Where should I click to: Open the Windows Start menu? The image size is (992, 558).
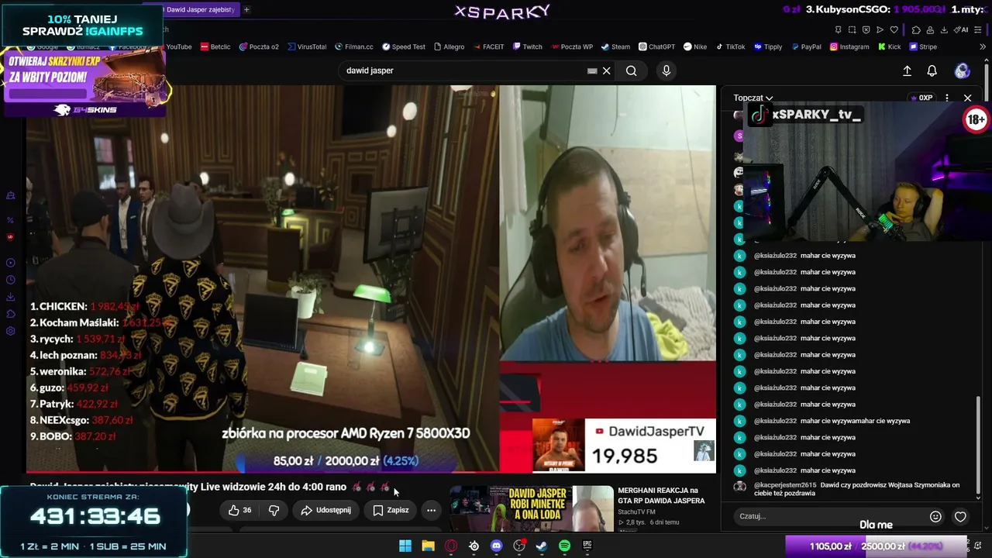coord(405,546)
